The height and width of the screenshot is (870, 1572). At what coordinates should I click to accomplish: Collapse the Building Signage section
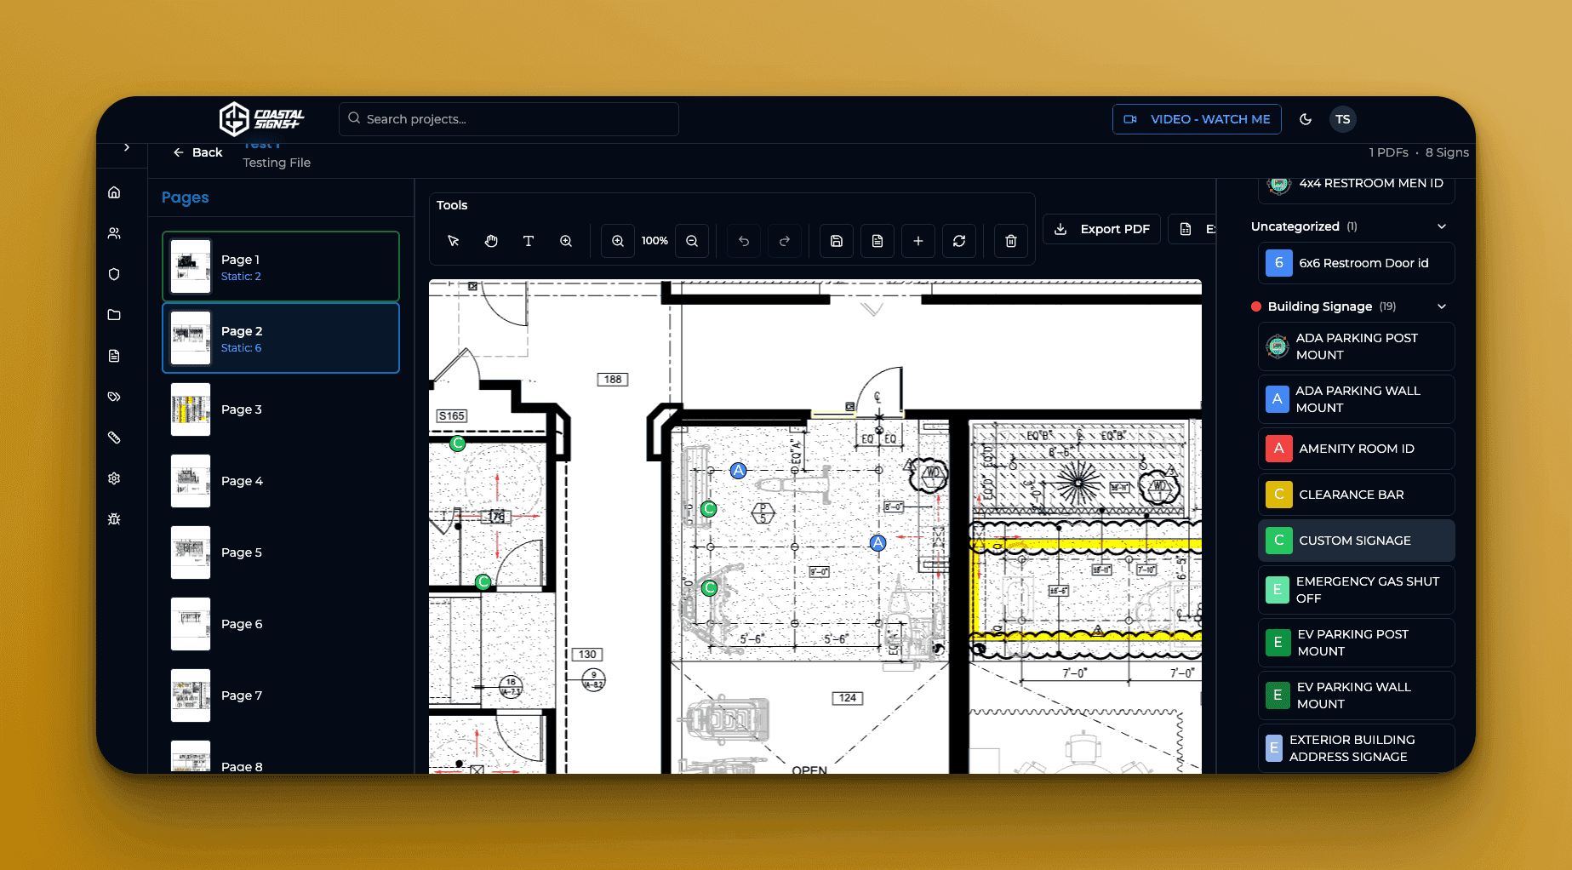click(x=1442, y=306)
